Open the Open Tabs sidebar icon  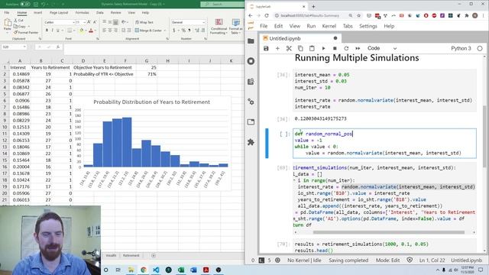click(251, 122)
